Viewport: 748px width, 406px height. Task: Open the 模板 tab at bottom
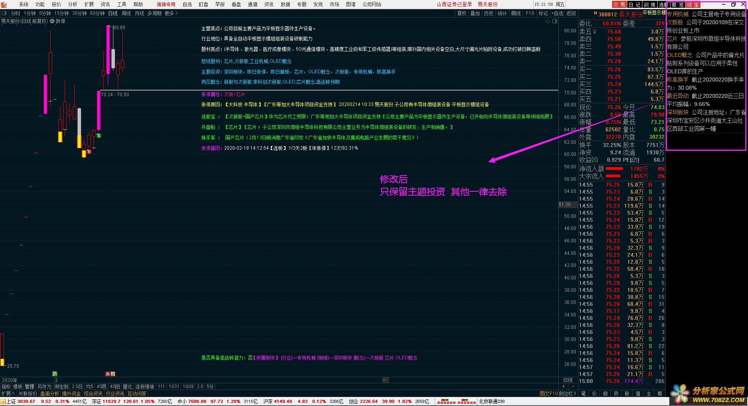point(18,387)
